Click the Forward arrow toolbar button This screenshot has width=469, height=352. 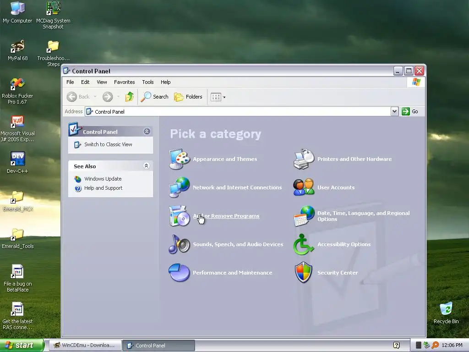pyautogui.click(x=108, y=97)
